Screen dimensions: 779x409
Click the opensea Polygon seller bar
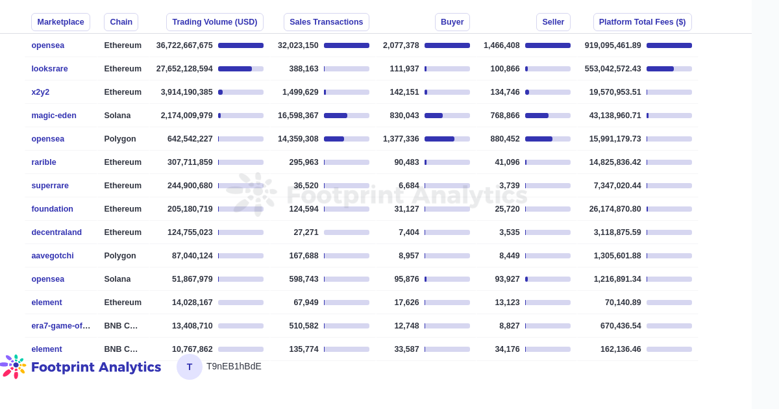coord(548,139)
